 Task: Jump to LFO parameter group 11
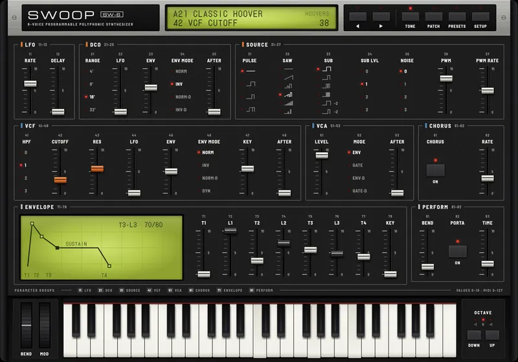[85, 290]
